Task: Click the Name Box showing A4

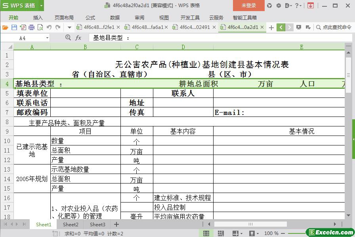Action: (22, 38)
